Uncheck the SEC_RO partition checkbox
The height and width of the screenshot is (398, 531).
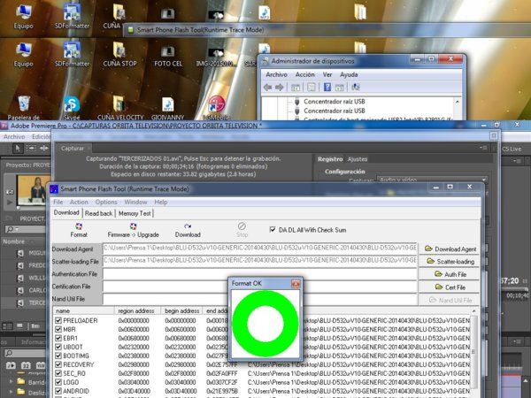coord(58,373)
